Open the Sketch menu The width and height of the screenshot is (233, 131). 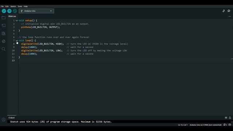(13, 7)
